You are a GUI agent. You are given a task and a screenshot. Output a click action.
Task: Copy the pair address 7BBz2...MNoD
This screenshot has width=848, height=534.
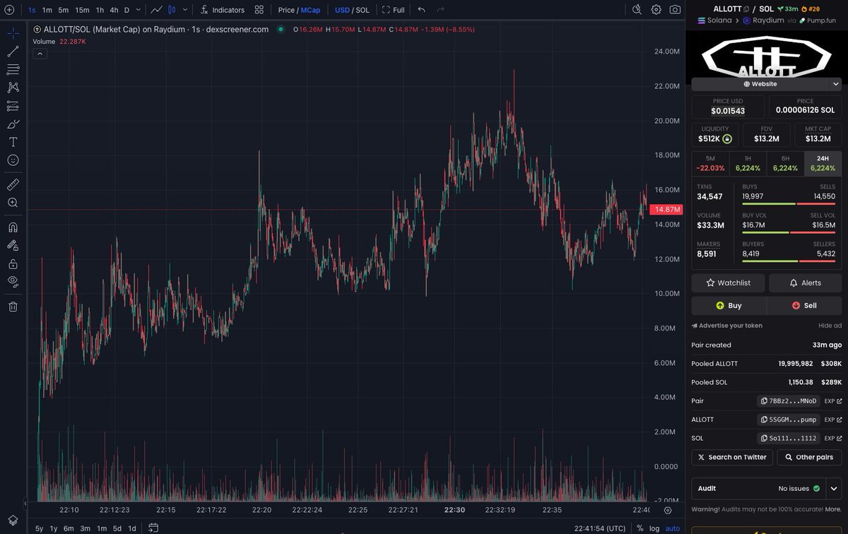tap(788, 400)
